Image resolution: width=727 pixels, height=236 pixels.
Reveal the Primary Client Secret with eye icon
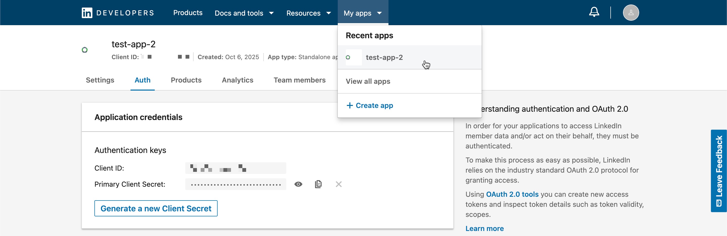[x=298, y=184]
